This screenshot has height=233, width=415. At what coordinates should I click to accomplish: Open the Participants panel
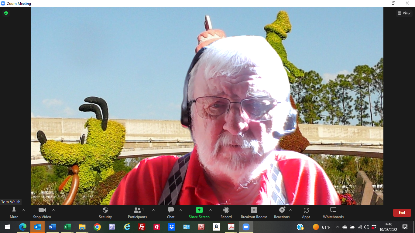(x=137, y=213)
